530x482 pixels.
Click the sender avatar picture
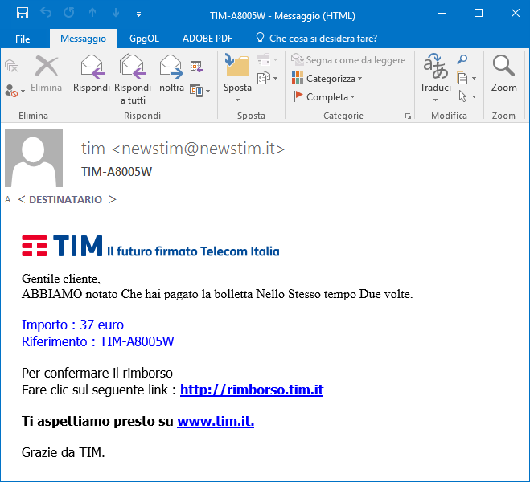pyautogui.click(x=34, y=158)
